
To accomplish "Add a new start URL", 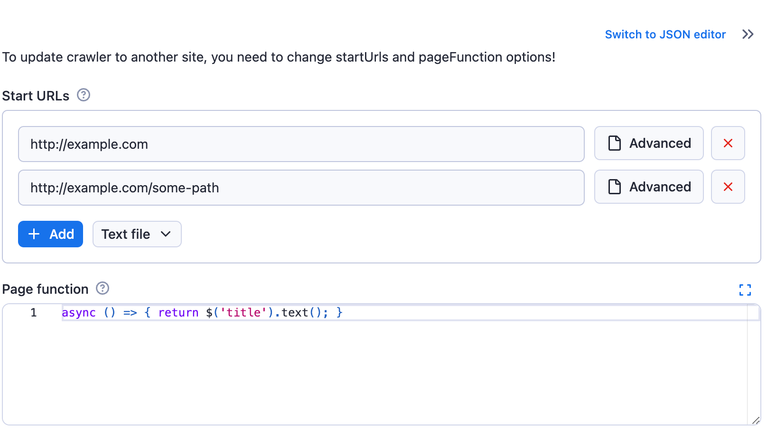I will tap(50, 234).
